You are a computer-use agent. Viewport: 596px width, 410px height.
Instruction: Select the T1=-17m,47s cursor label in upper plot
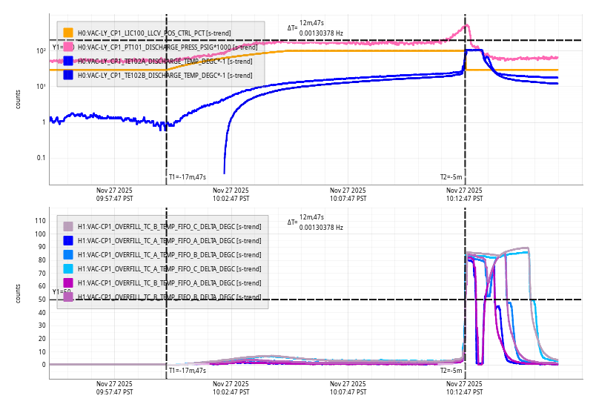coord(187,177)
